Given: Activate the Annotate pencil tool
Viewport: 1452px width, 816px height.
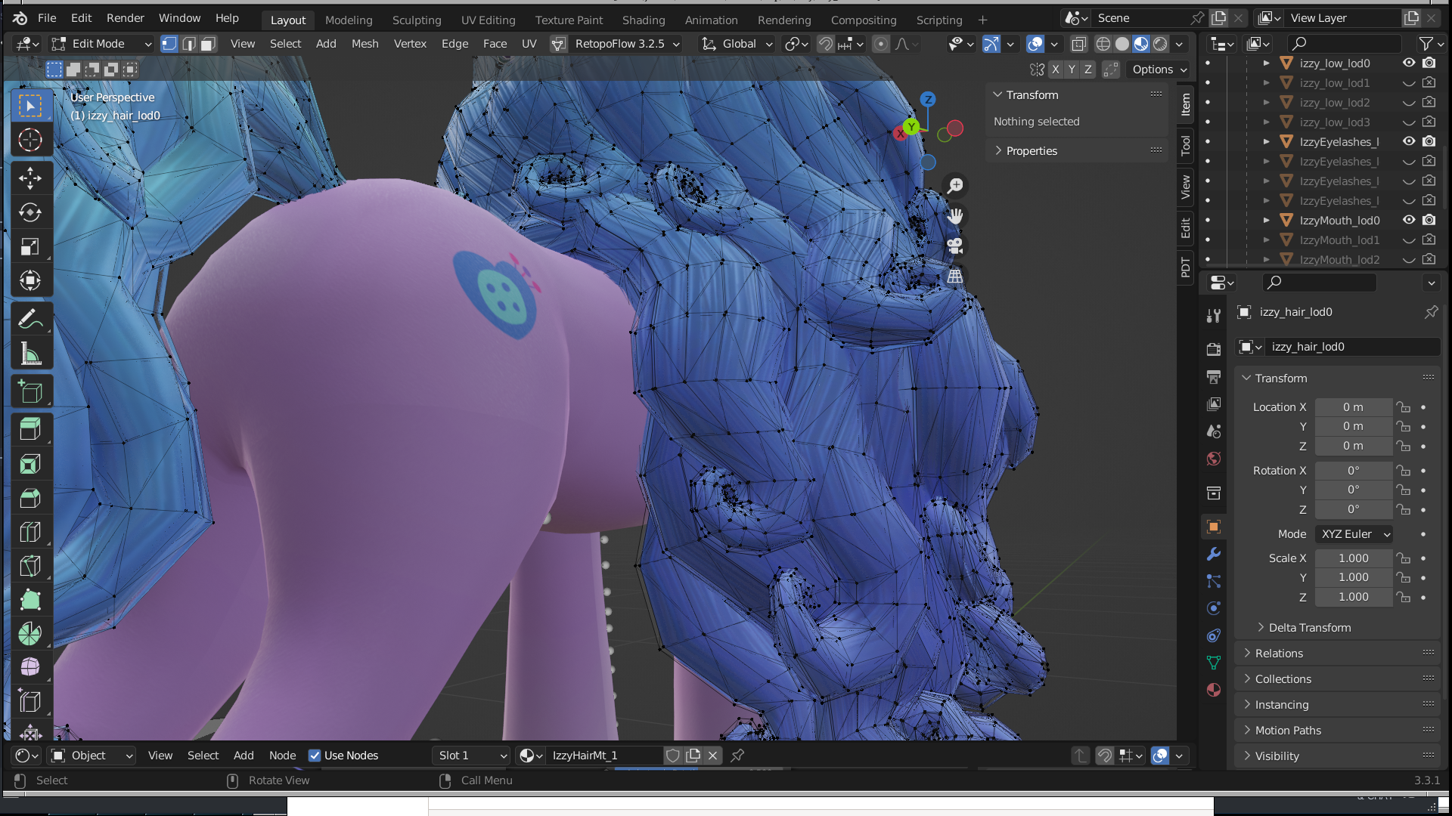Looking at the screenshot, I should click(x=30, y=320).
